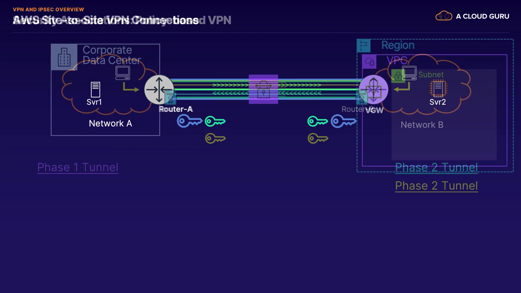521x293 pixels.
Task: Click the Router-A router icon
Action: point(159,90)
